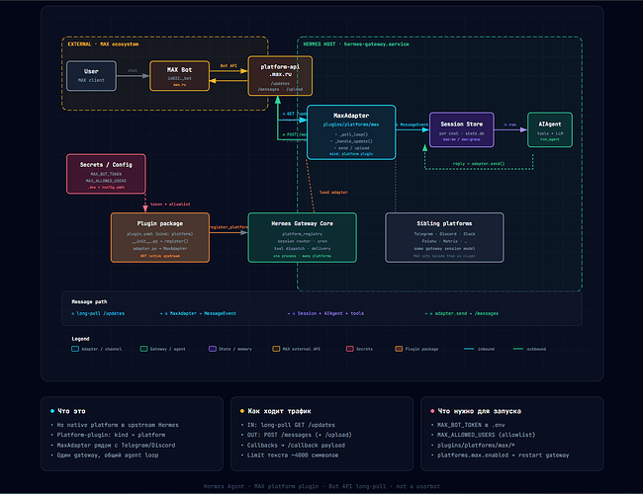This screenshot has width=643, height=494.
Task: Click the red Secrets legend swatch
Action: [350, 349]
